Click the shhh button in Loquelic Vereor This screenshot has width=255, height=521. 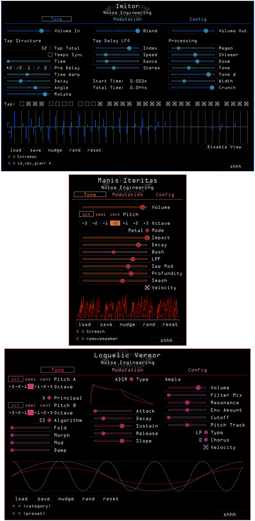point(230,514)
